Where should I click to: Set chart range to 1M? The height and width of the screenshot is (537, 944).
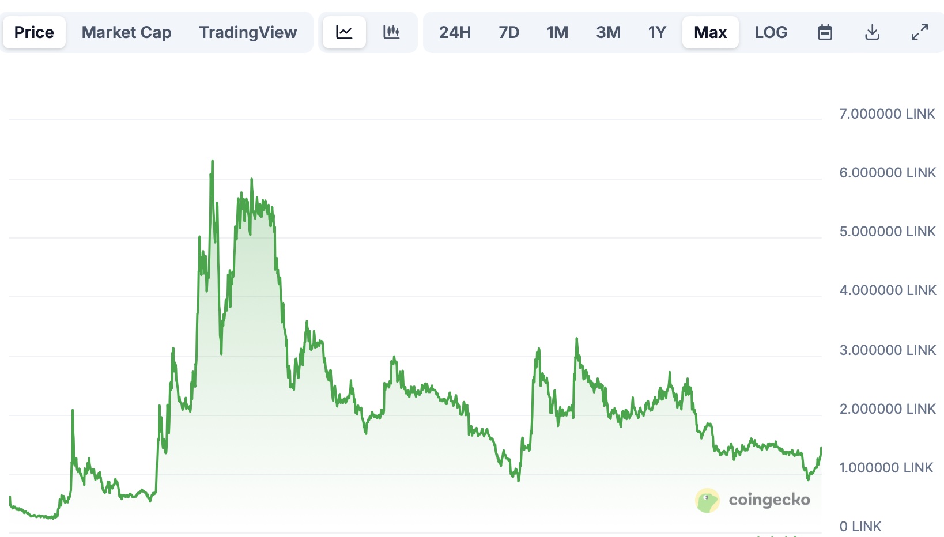coord(557,32)
